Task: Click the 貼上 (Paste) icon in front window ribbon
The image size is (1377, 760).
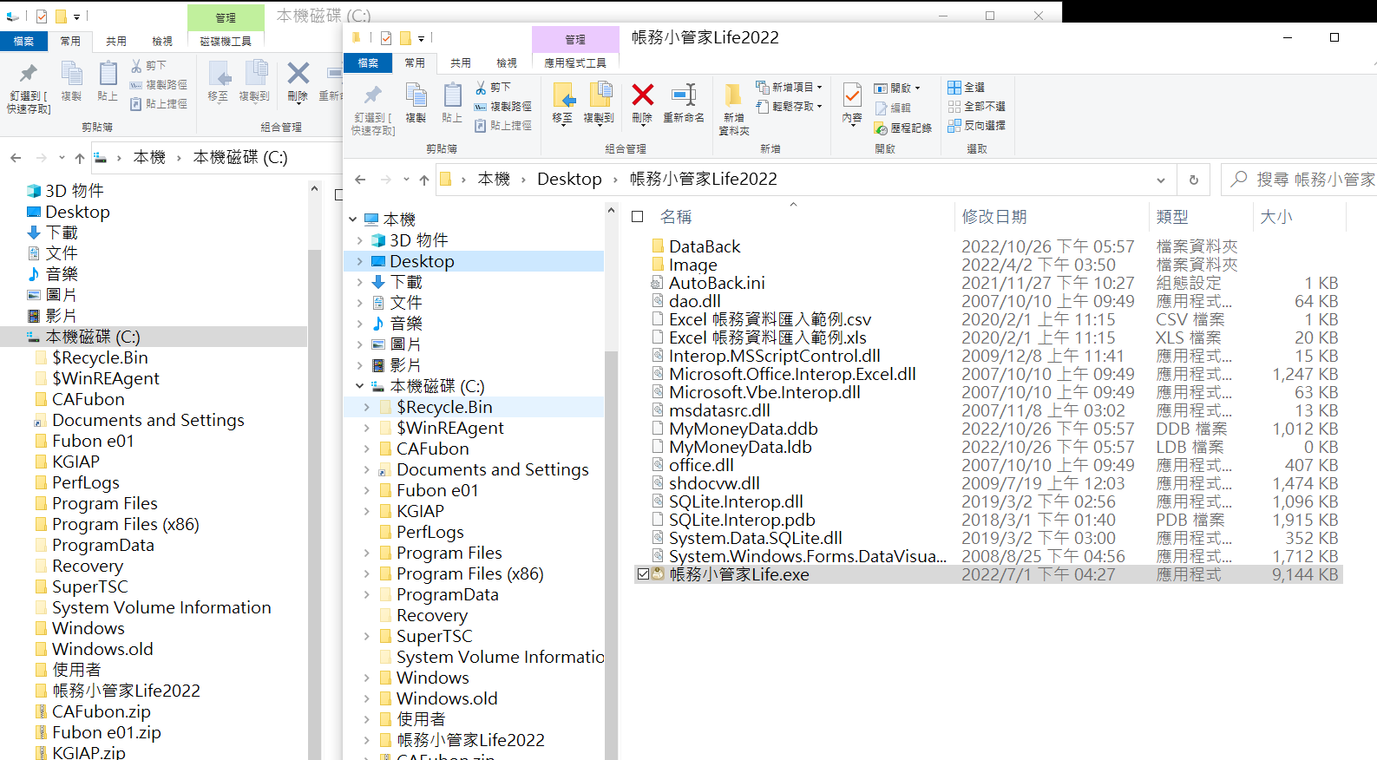Action: 452,102
